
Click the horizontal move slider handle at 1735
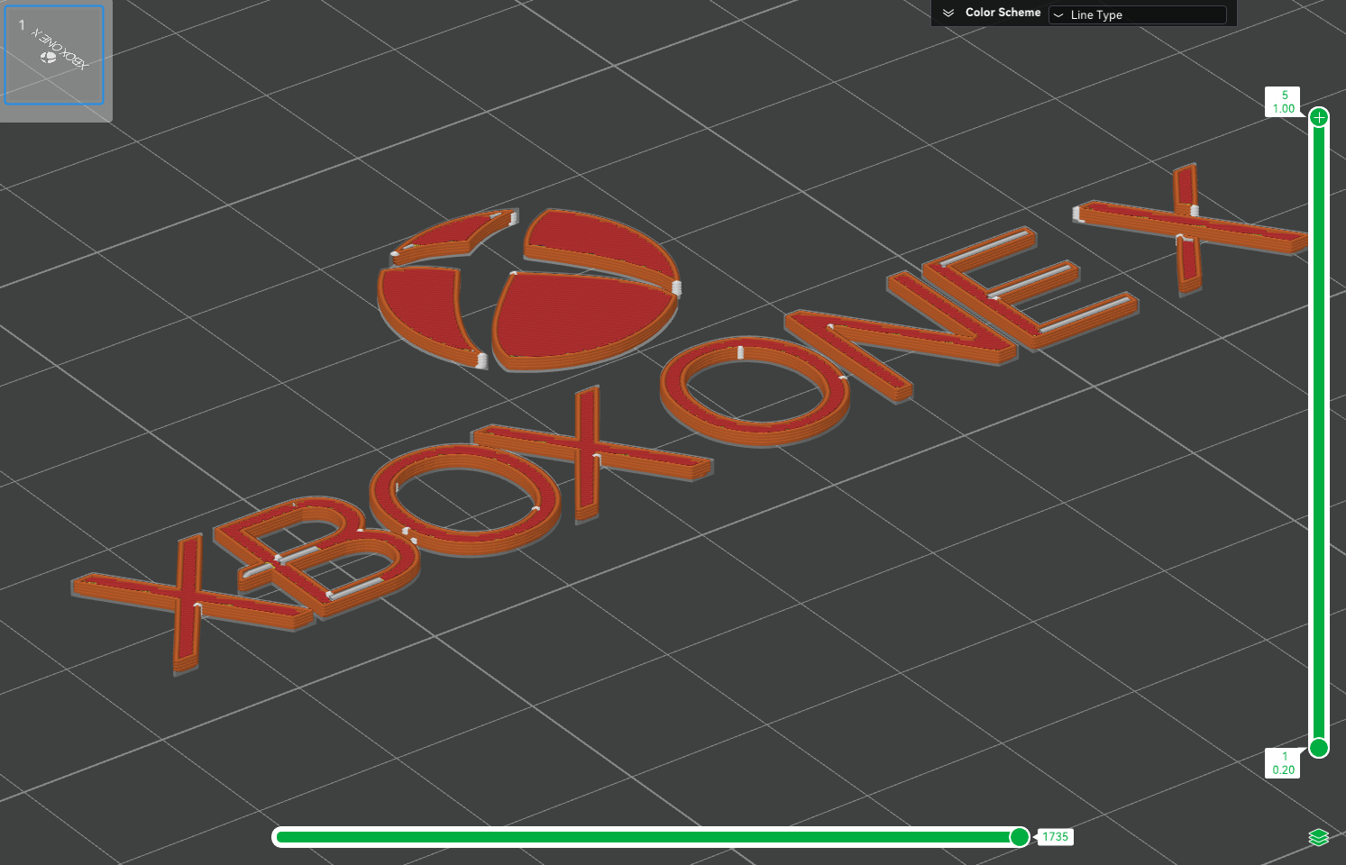tap(1020, 837)
